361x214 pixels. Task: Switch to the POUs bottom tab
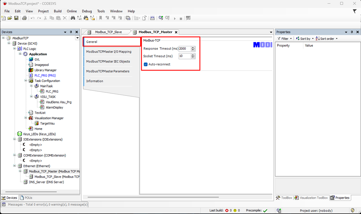coord(26,198)
